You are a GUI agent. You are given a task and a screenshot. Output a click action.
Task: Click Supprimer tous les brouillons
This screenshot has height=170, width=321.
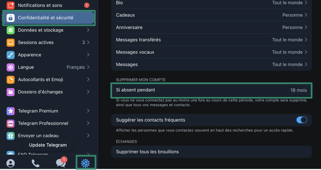[211, 152]
